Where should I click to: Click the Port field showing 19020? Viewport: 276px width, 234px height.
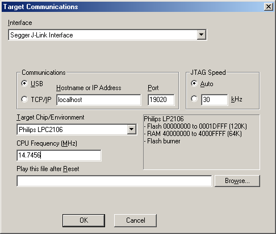pos(161,100)
